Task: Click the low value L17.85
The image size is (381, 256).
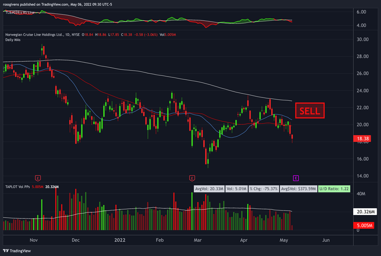Action: click(113, 34)
